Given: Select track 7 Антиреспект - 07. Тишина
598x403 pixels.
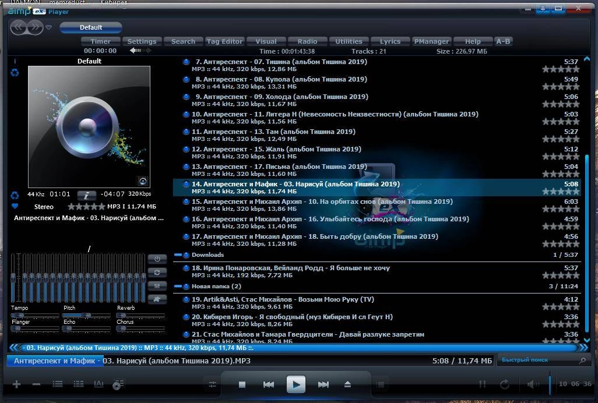Looking at the screenshot, I should coord(377,65).
